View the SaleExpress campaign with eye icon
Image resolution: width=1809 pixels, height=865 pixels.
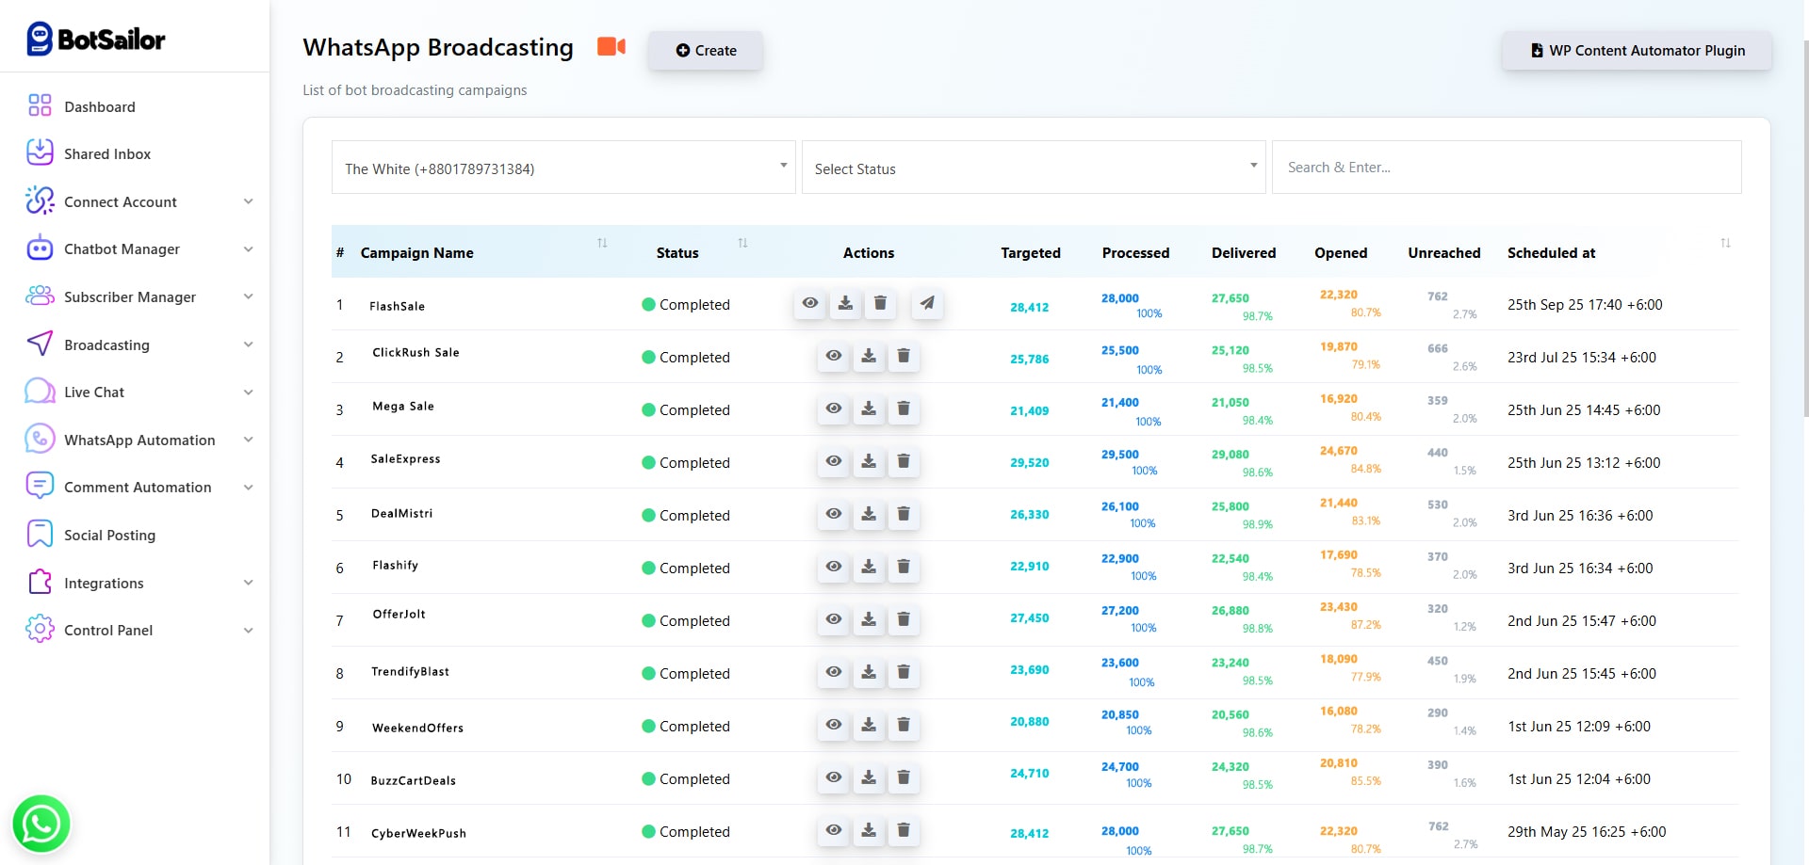(x=834, y=461)
